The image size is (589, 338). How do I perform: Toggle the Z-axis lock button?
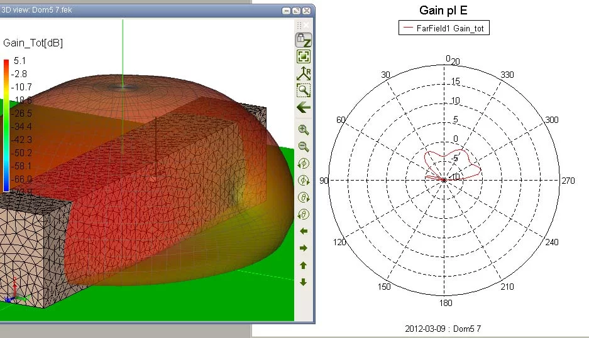click(x=304, y=40)
